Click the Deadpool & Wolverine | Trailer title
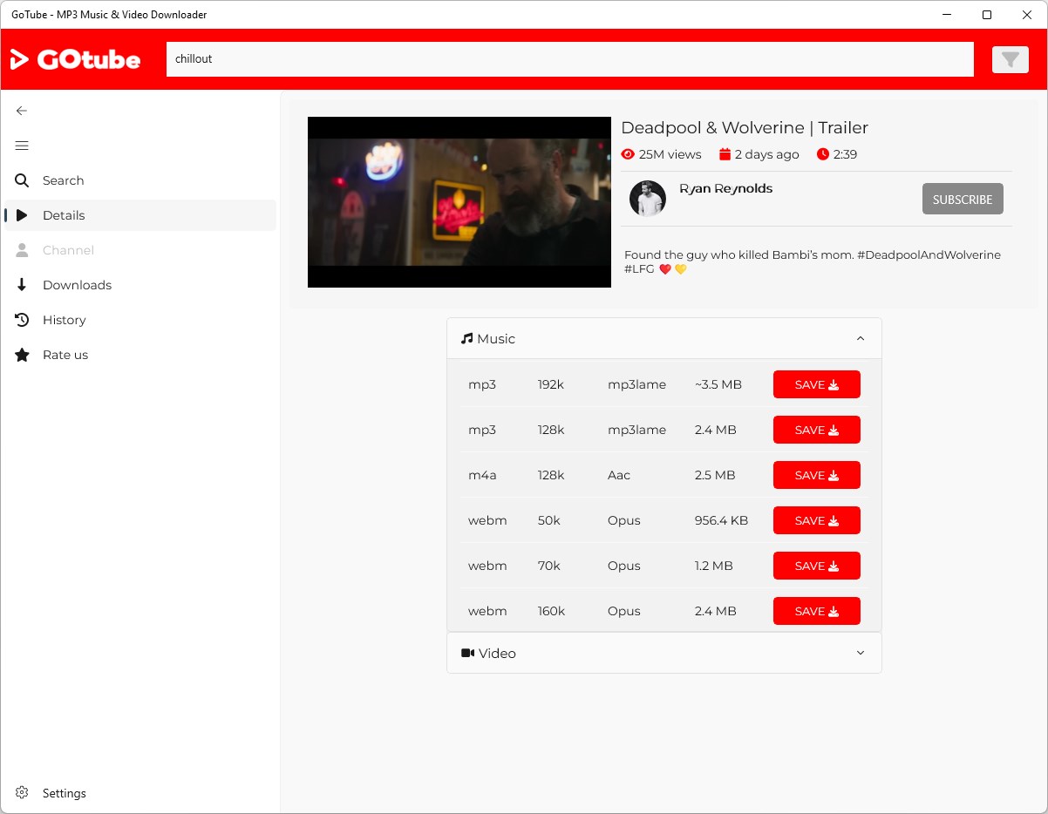This screenshot has height=814, width=1048. coord(745,127)
